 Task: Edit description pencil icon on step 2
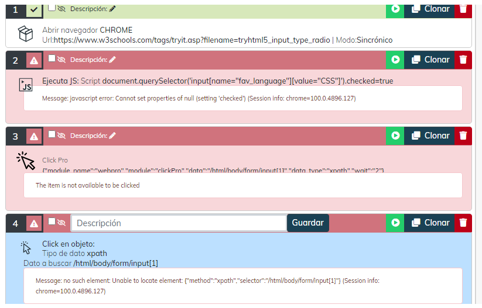coord(112,60)
